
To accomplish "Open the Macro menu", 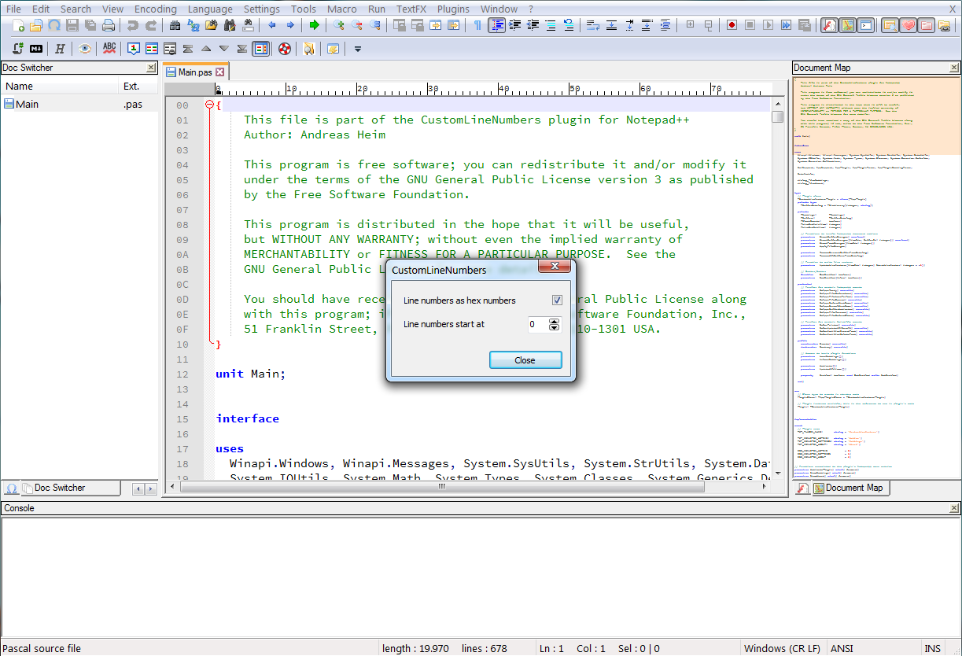I will click(341, 9).
